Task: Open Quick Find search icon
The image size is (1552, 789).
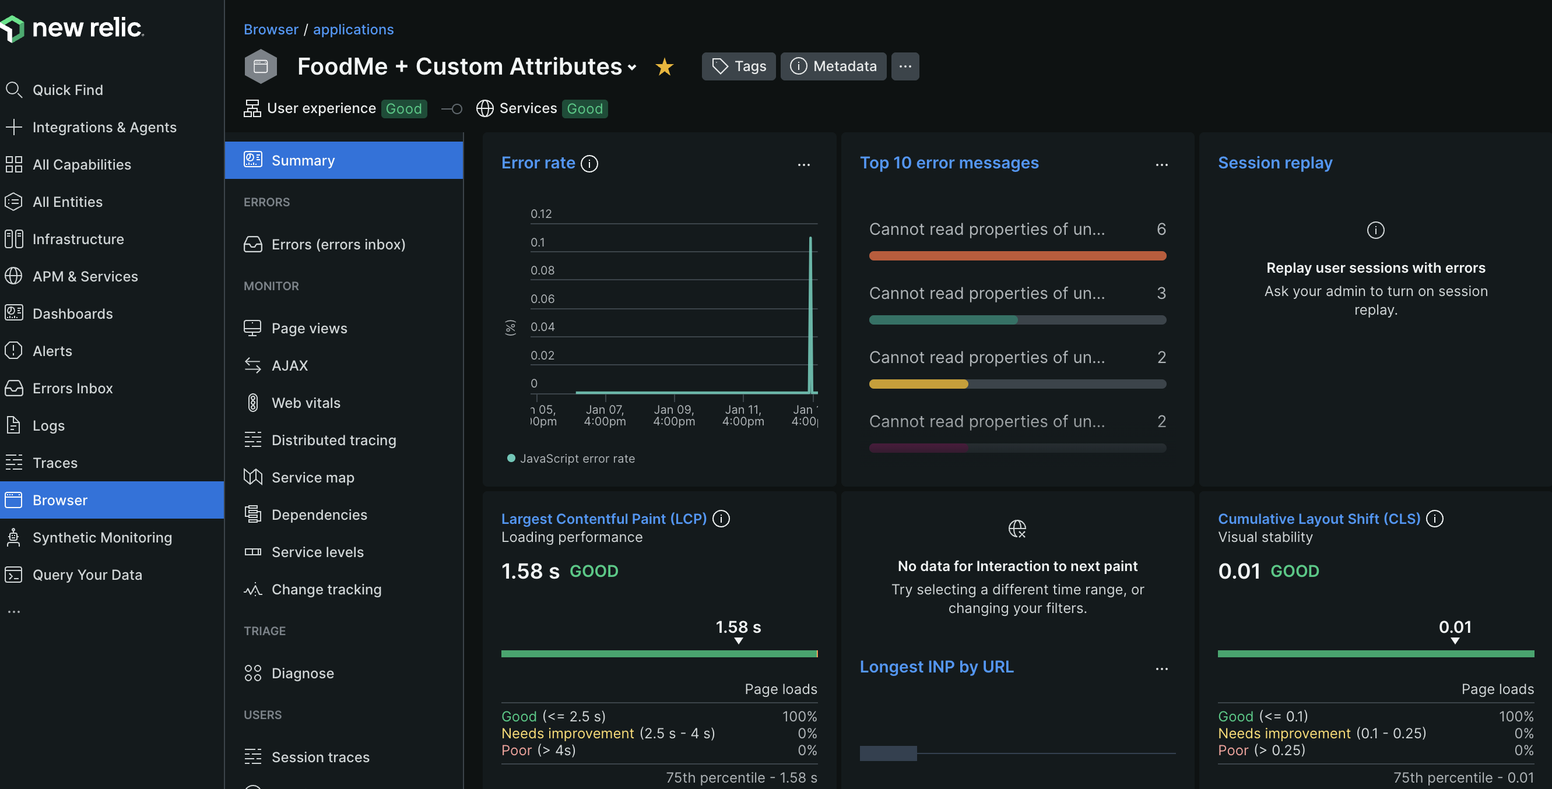Action: point(14,90)
